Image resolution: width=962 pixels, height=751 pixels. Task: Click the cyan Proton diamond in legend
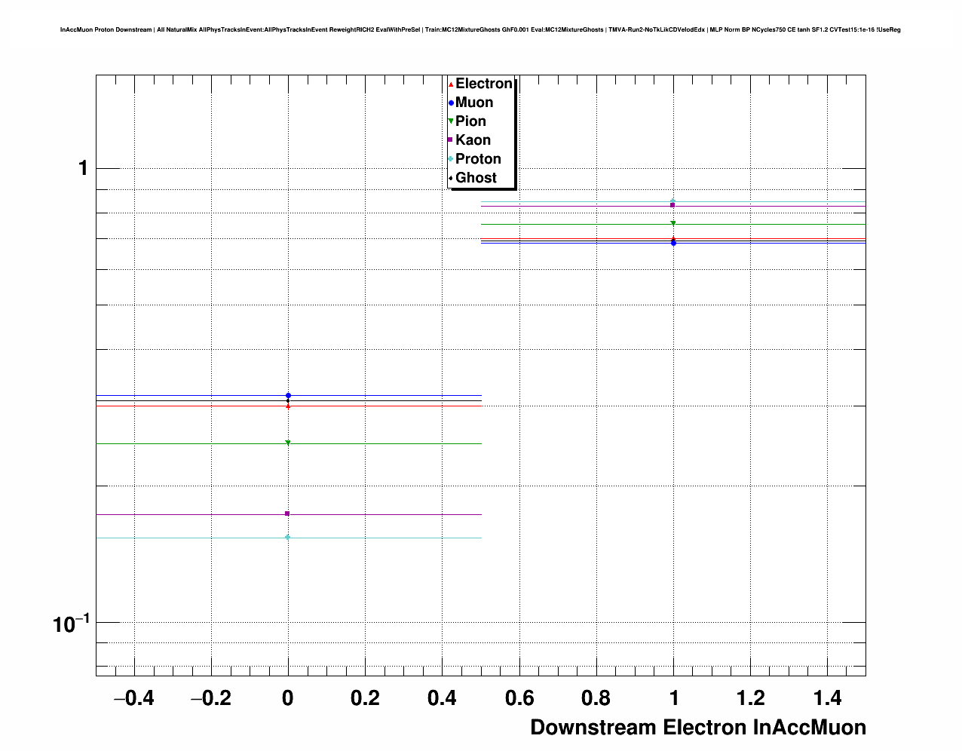(451, 159)
